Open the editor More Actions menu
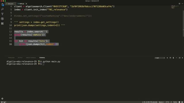 point(182,4)
